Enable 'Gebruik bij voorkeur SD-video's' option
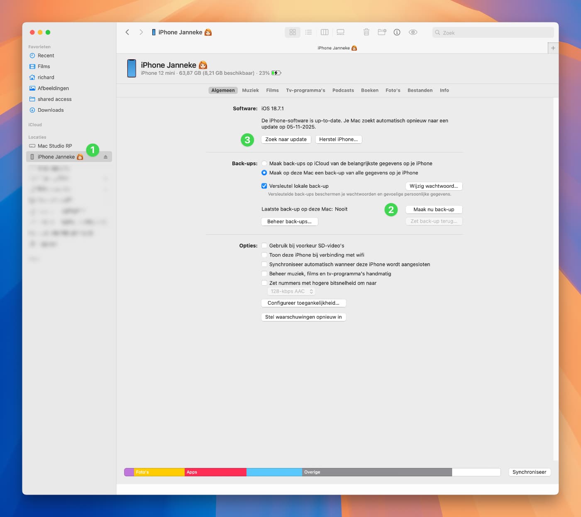 pos(264,245)
